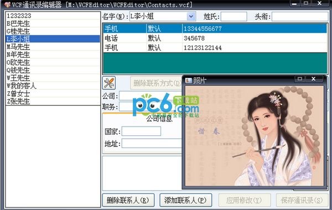This screenshot has height=210, width=332.
Task: Select contact W我的客人
Action: 53,86
